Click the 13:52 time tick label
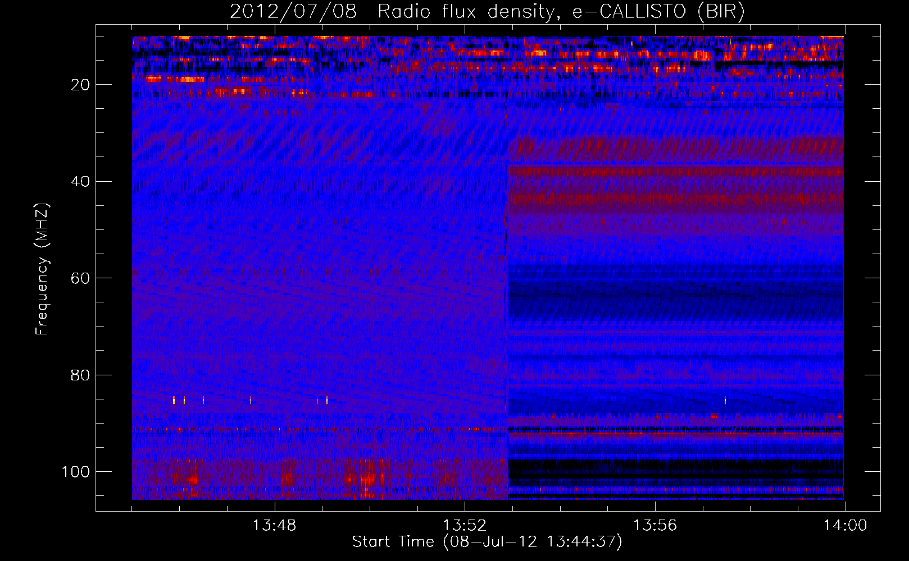 (465, 526)
